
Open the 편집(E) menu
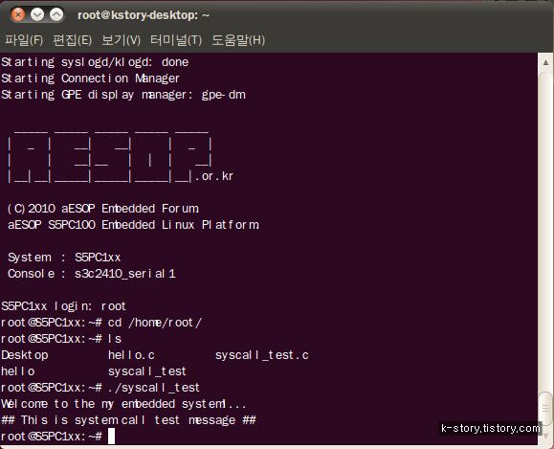coord(73,40)
